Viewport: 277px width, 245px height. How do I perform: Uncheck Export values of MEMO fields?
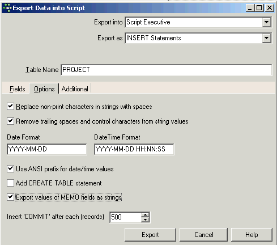pyautogui.click(x=10, y=197)
